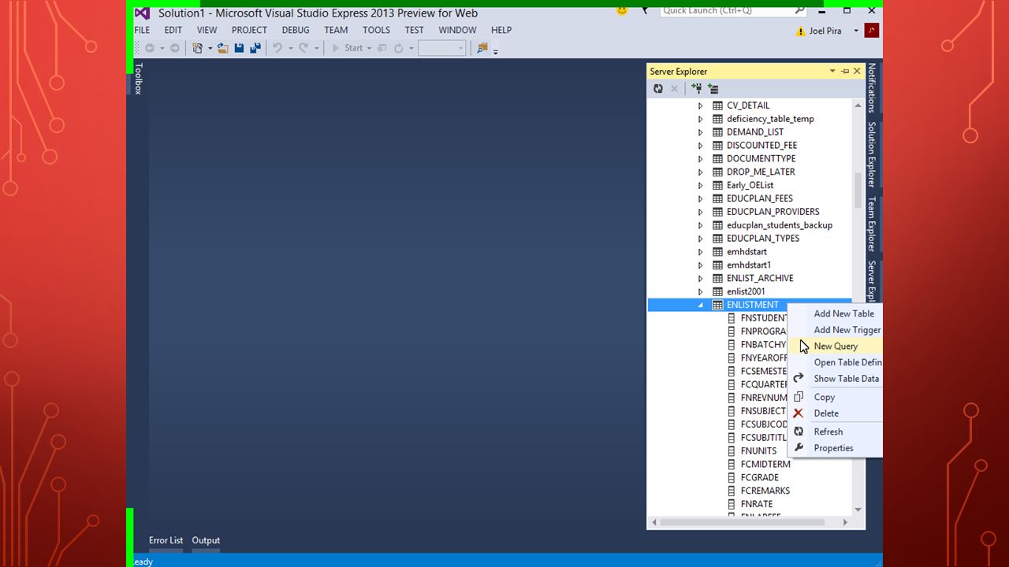
Task: Choose Properties from context menu
Action: tap(836, 447)
